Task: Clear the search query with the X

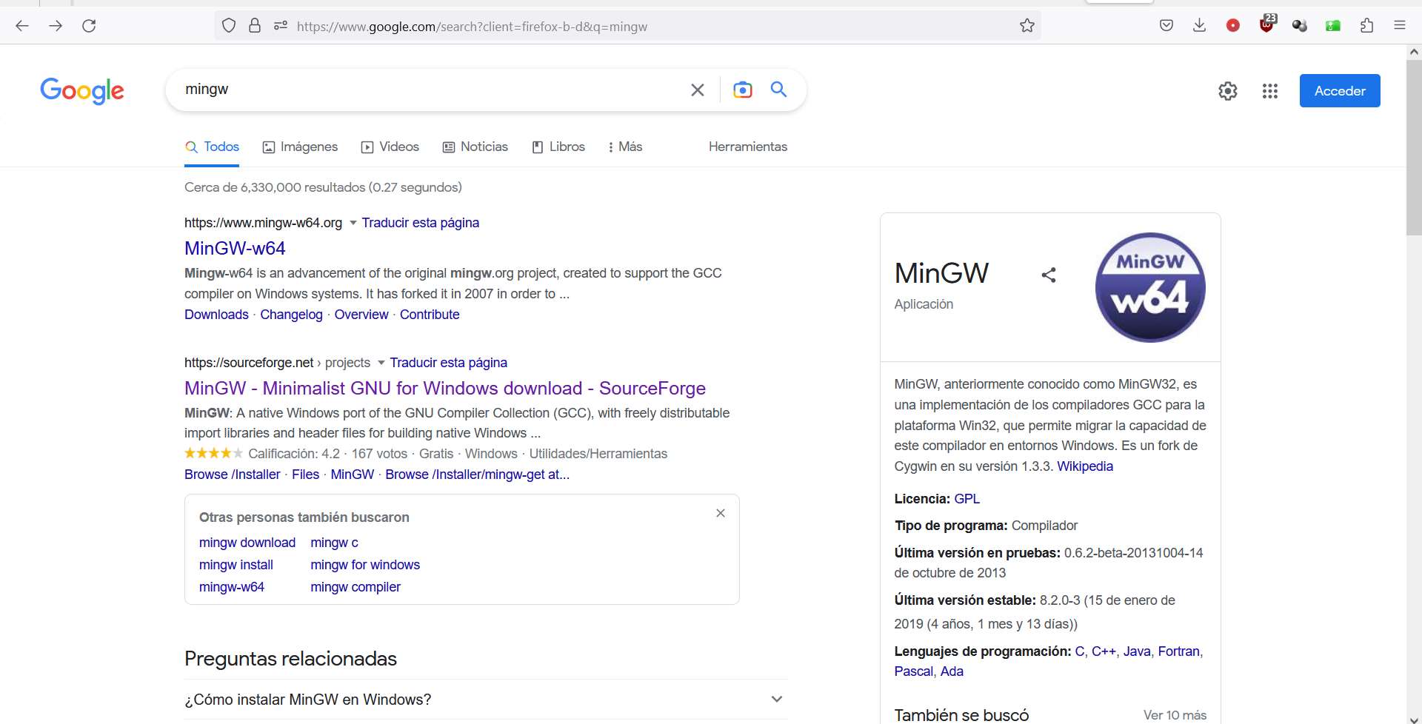Action: pos(697,90)
